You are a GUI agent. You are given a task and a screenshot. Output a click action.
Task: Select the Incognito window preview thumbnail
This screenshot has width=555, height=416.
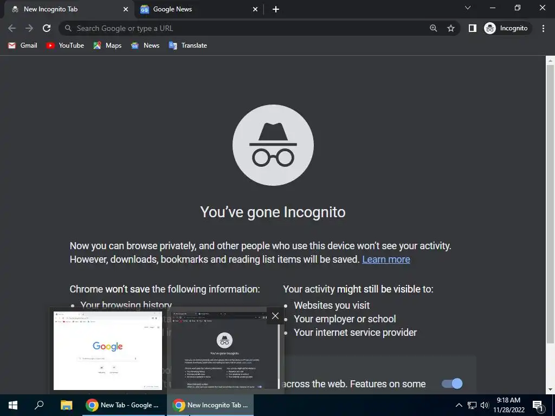225,350
